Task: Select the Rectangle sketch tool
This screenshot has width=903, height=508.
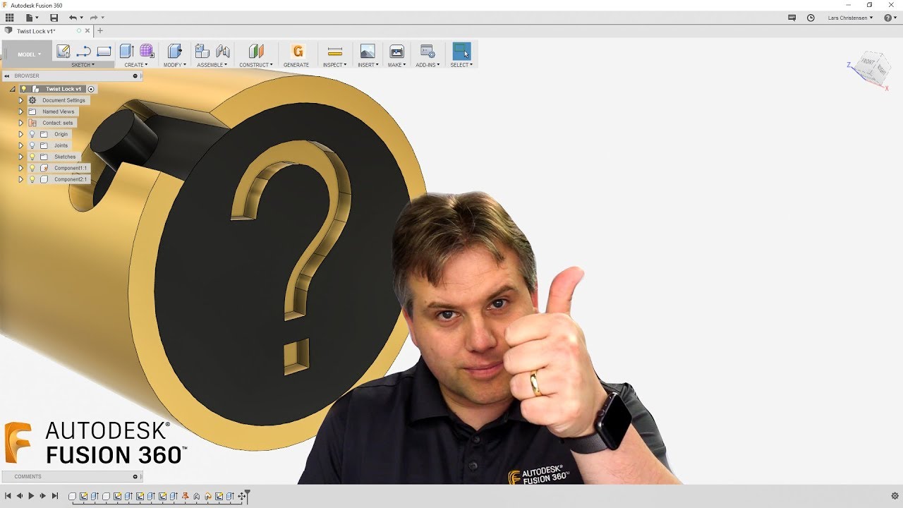Action: [104, 51]
